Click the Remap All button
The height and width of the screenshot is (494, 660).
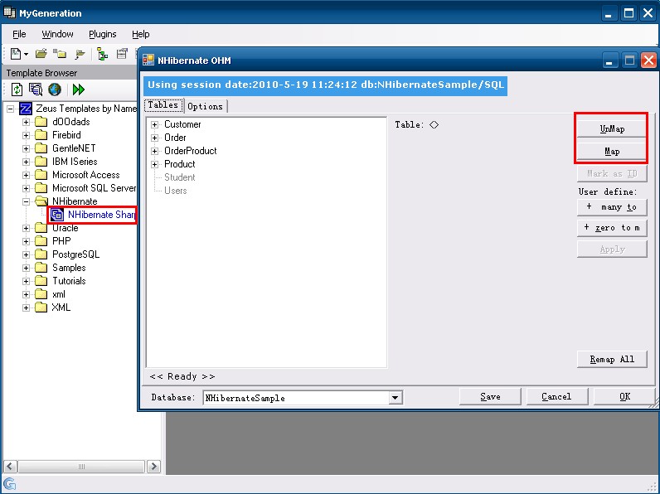pyautogui.click(x=612, y=360)
